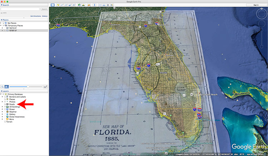Toggle the Borders and Labels checkbox
The width and height of the screenshot is (268, 156).
pyautogui.click(x=5, y=97)
